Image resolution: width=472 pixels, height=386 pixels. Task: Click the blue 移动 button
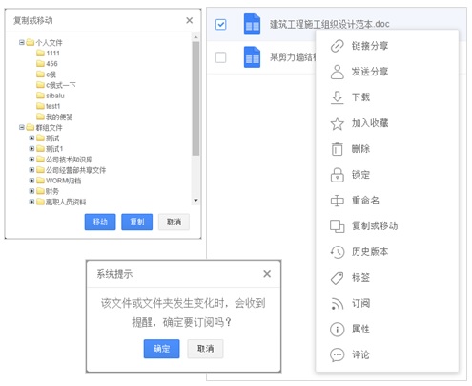100,222
